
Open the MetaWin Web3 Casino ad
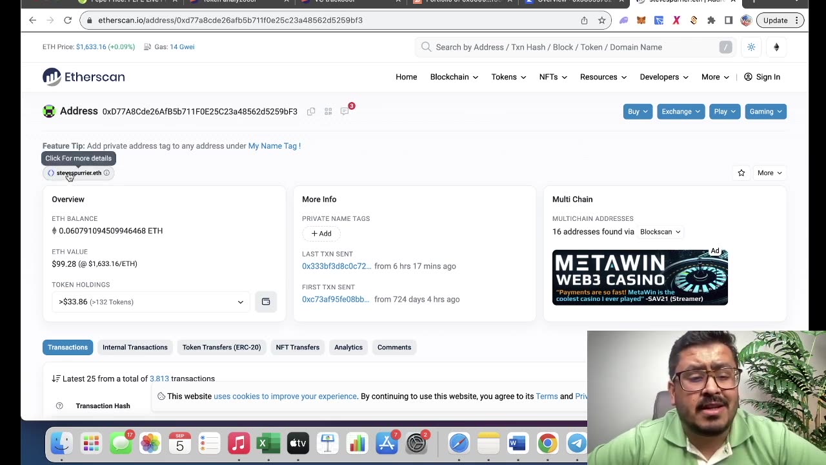(640, 277)
